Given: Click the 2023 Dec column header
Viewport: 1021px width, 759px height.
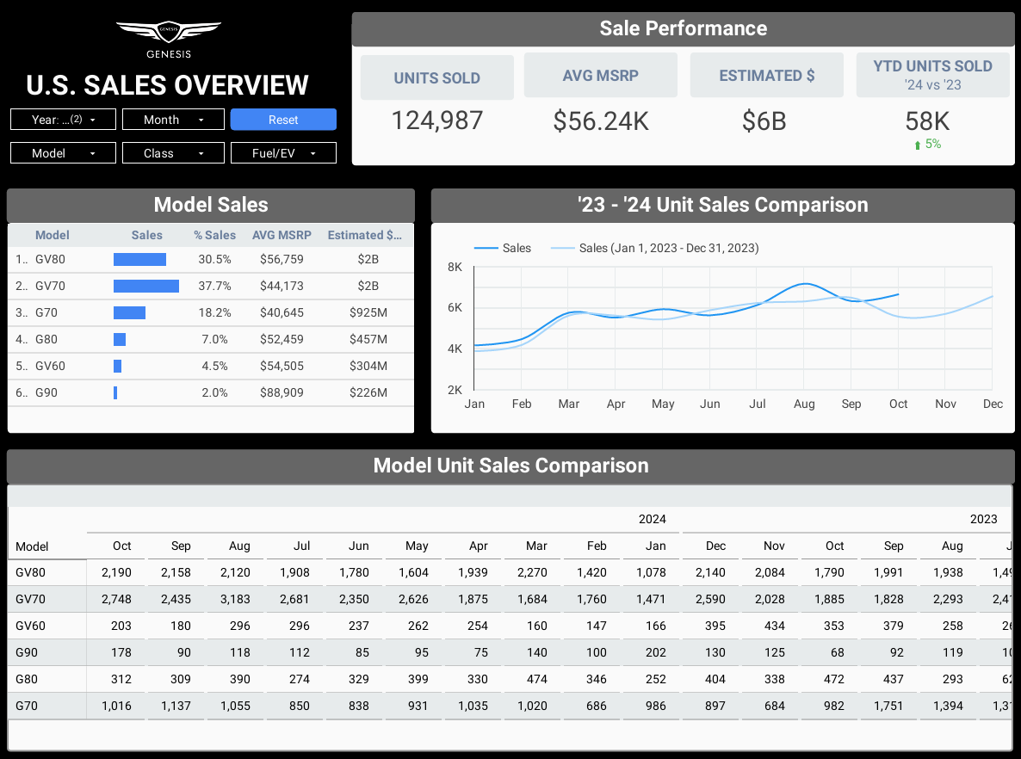Looking at the screenshot, I should tap(715, 546).
